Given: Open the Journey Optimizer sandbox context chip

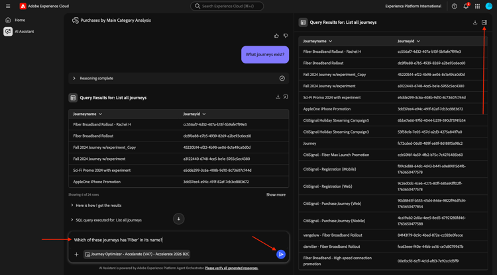Looking at the screenshot, I should (137, 254).
